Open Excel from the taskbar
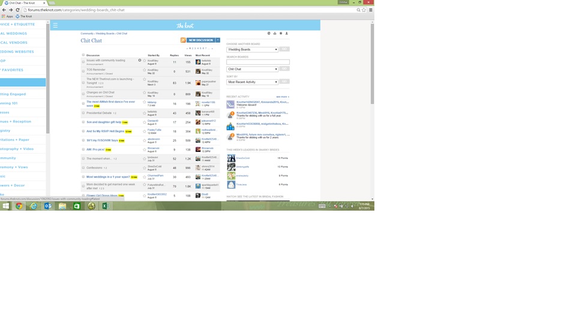 pos(106,206)
